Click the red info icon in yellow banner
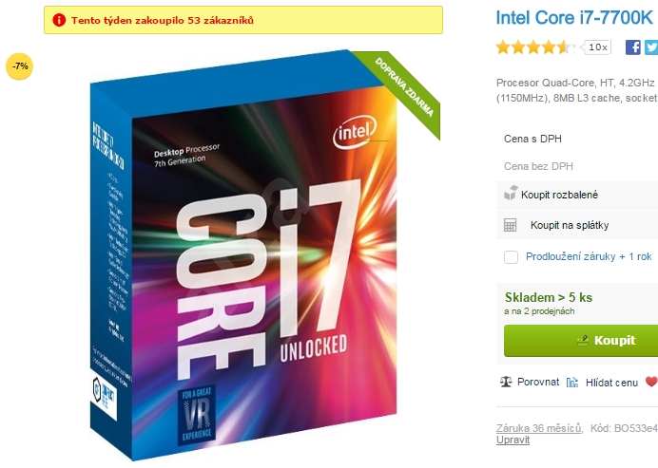This screenshot has width=658, height=468. 59,20
